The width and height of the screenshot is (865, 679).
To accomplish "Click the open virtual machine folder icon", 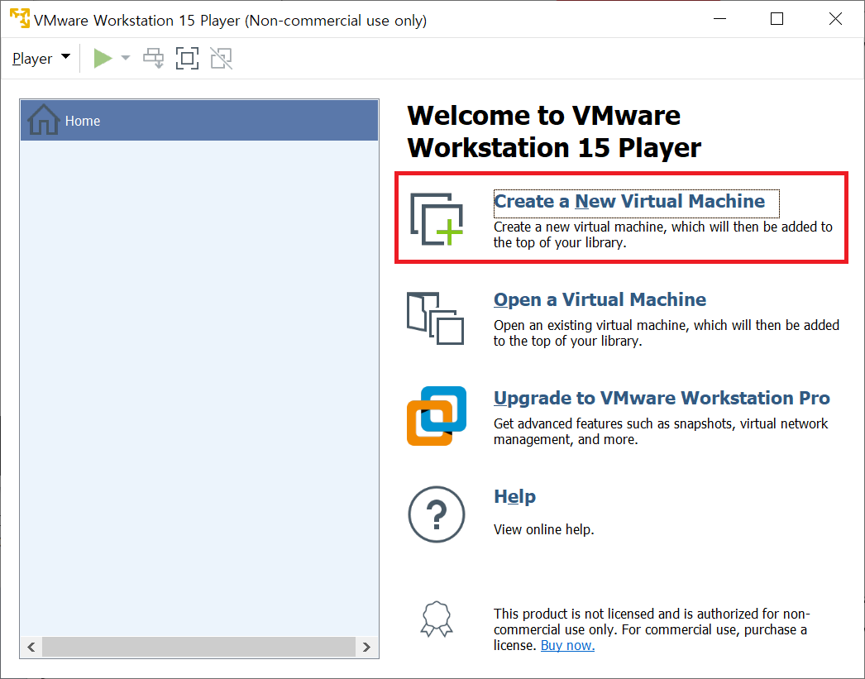I will (435, 318).
